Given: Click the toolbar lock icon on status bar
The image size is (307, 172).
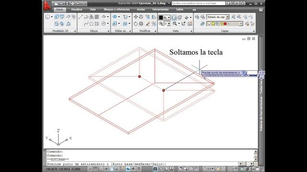Looking at the screenshot, I should (235, 169).
